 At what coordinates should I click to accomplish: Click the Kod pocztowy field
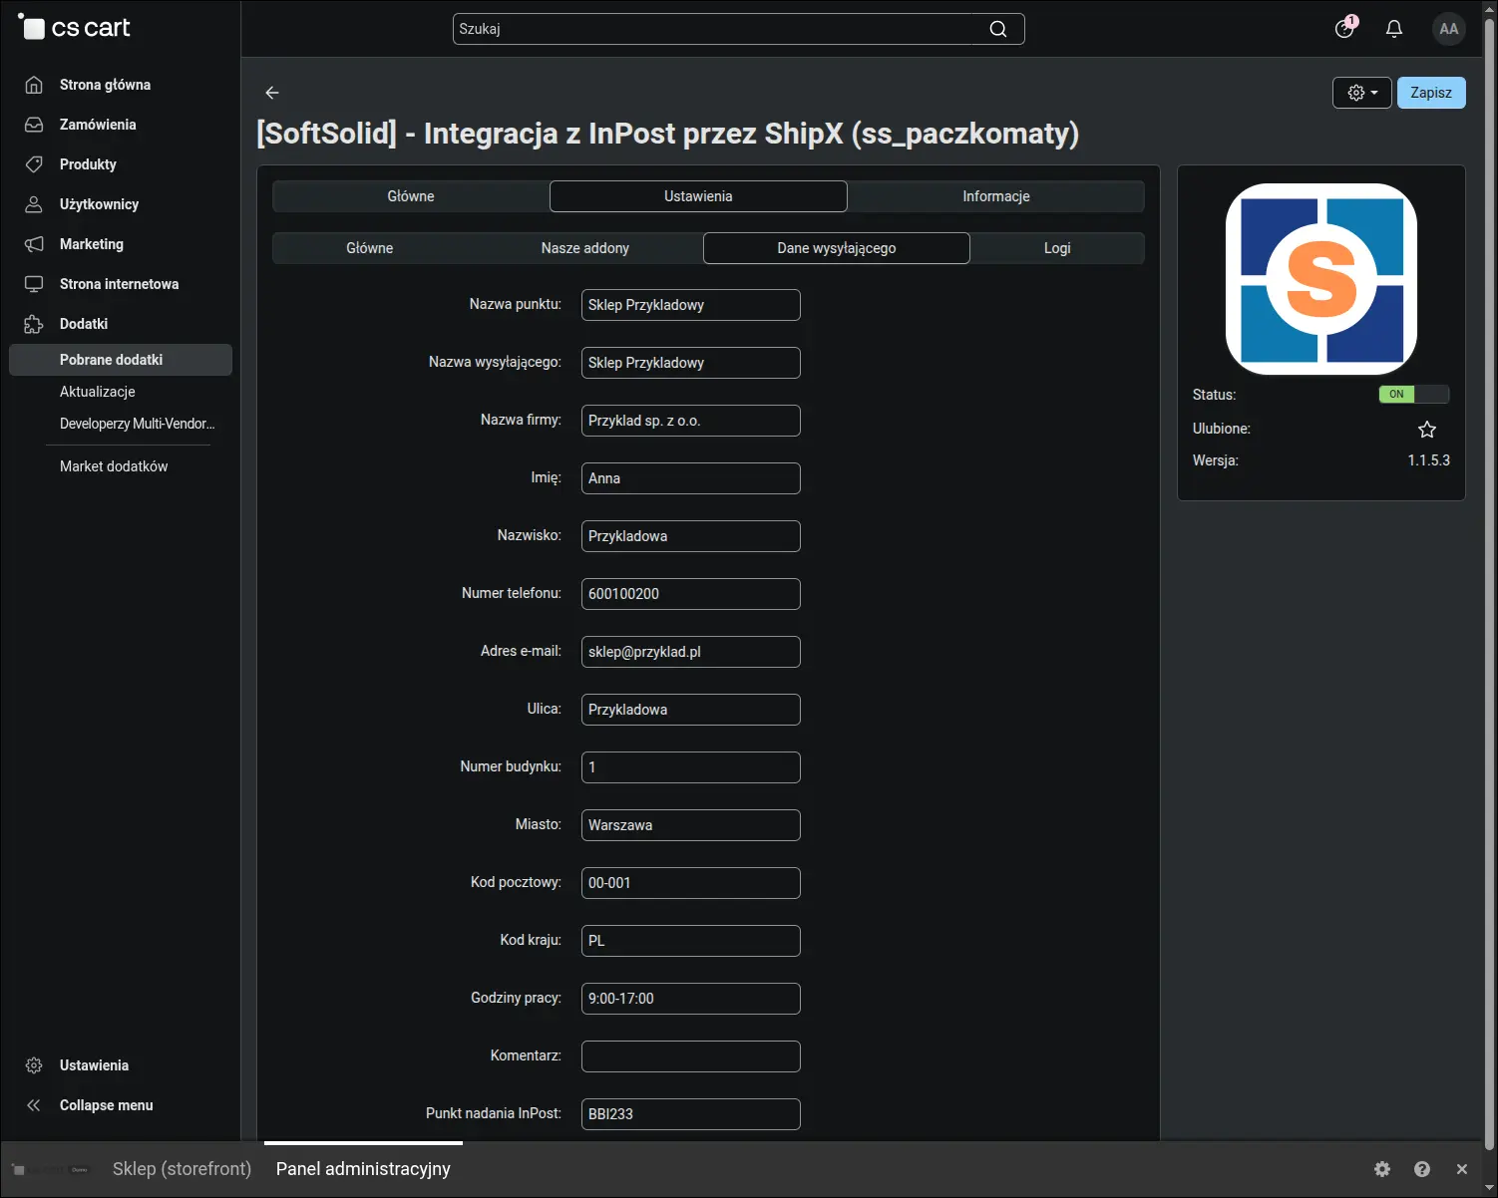coord(691,883)
